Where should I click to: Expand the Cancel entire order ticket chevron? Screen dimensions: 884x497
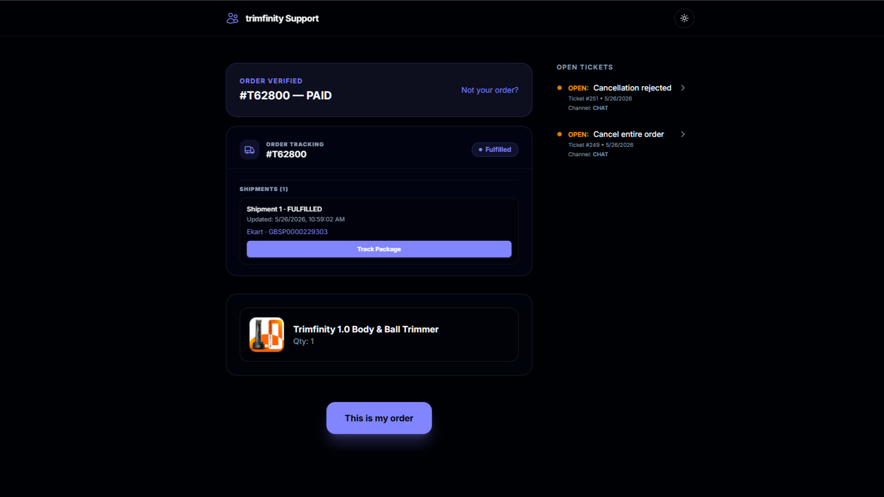coord(683,134)
